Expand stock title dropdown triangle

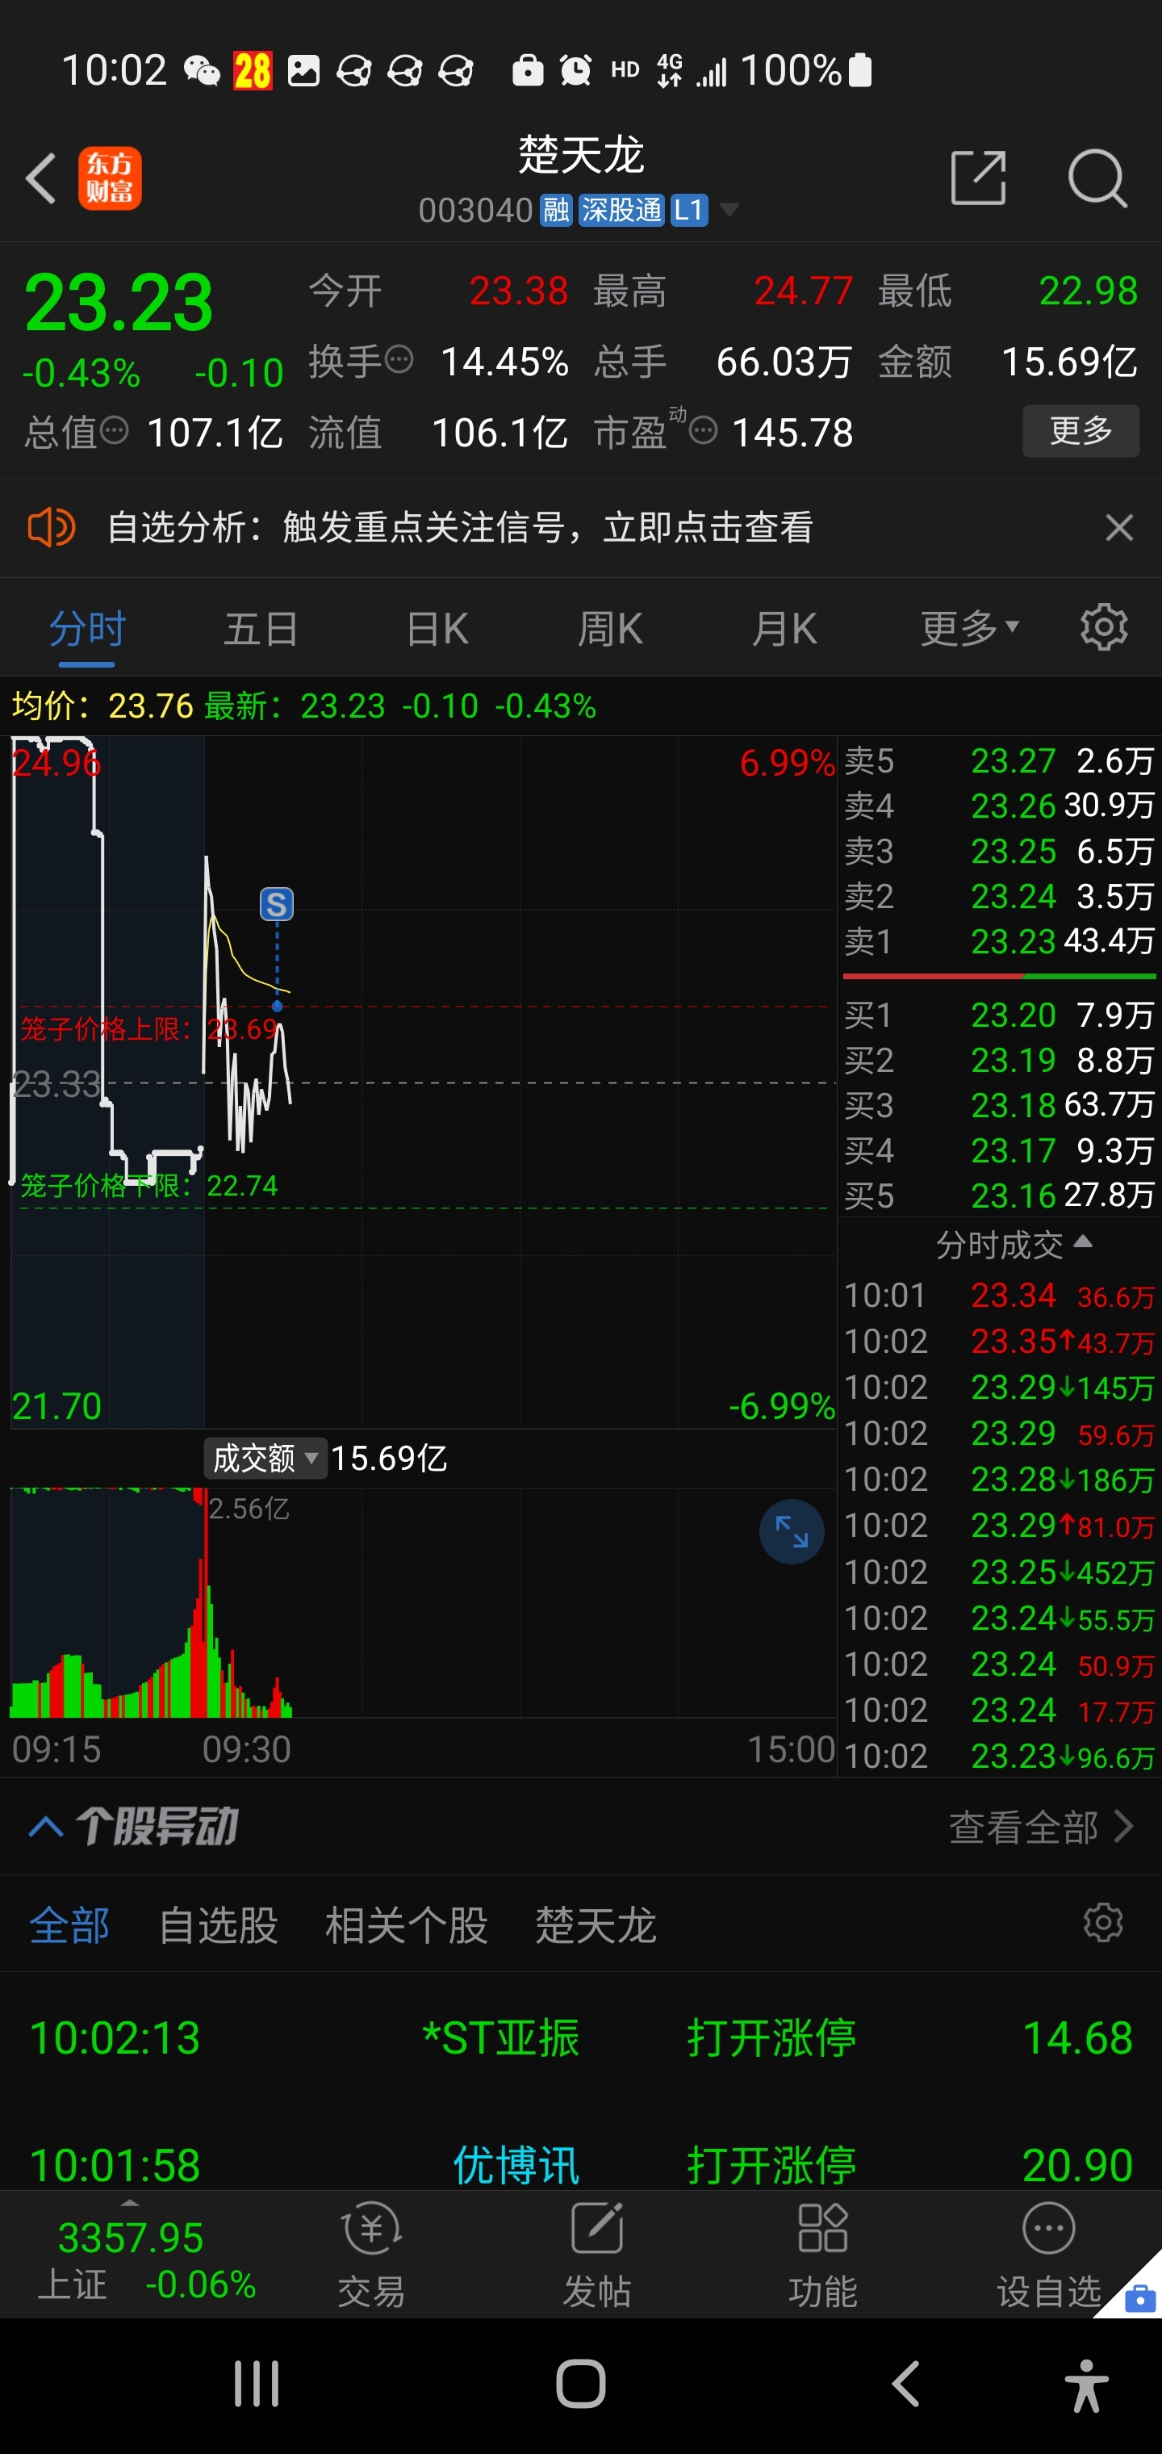coord(729,210)
